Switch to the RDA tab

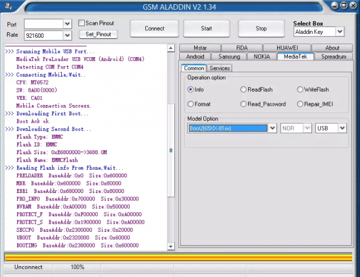242,48
